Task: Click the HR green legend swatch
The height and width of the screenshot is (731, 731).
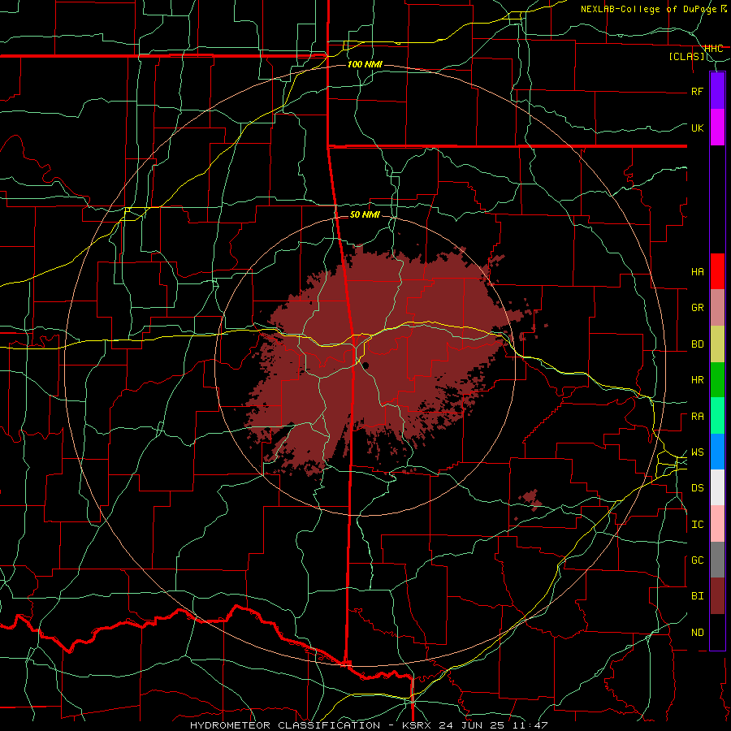Action: (x=717, y=379)
